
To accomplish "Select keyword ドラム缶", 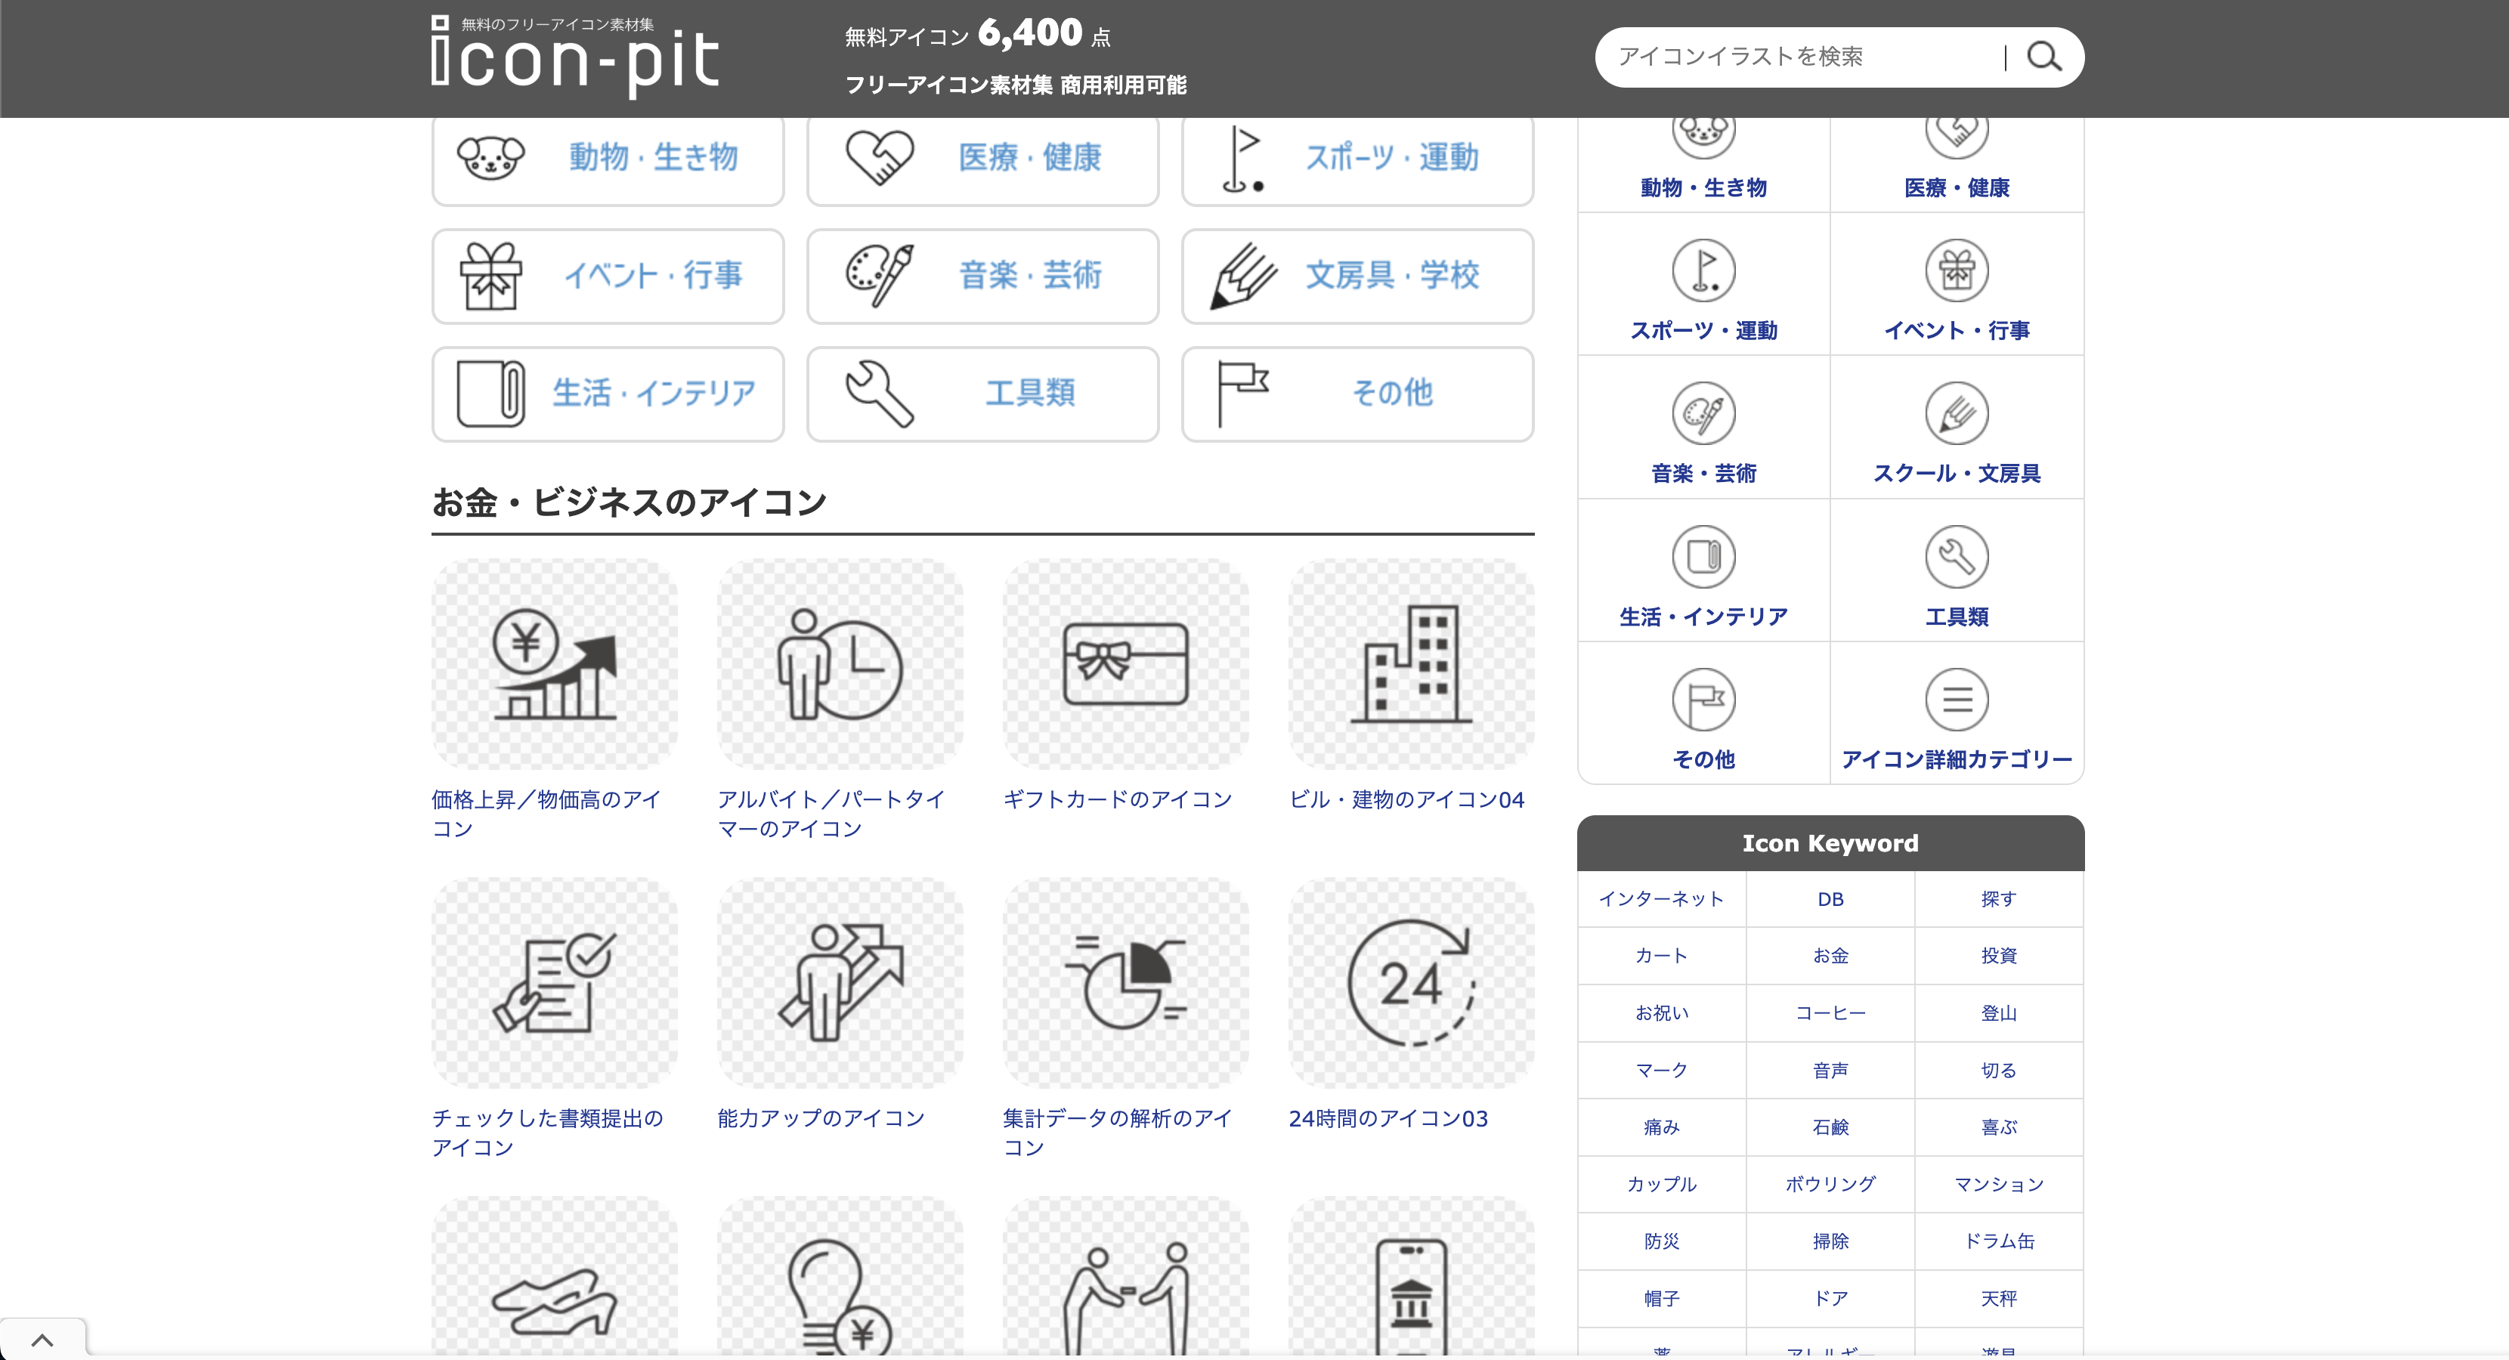I will tap(1999, 1241).
